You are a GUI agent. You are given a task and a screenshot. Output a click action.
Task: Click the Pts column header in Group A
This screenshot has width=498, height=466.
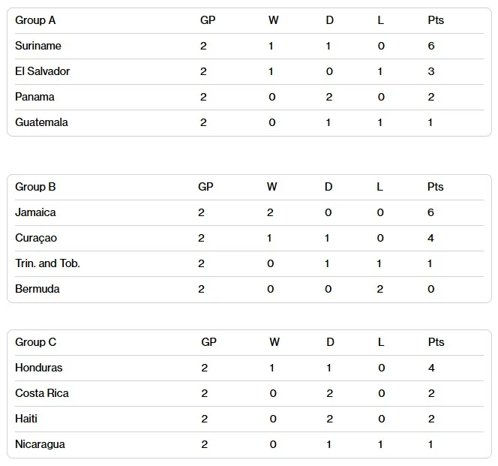(436, 20)
